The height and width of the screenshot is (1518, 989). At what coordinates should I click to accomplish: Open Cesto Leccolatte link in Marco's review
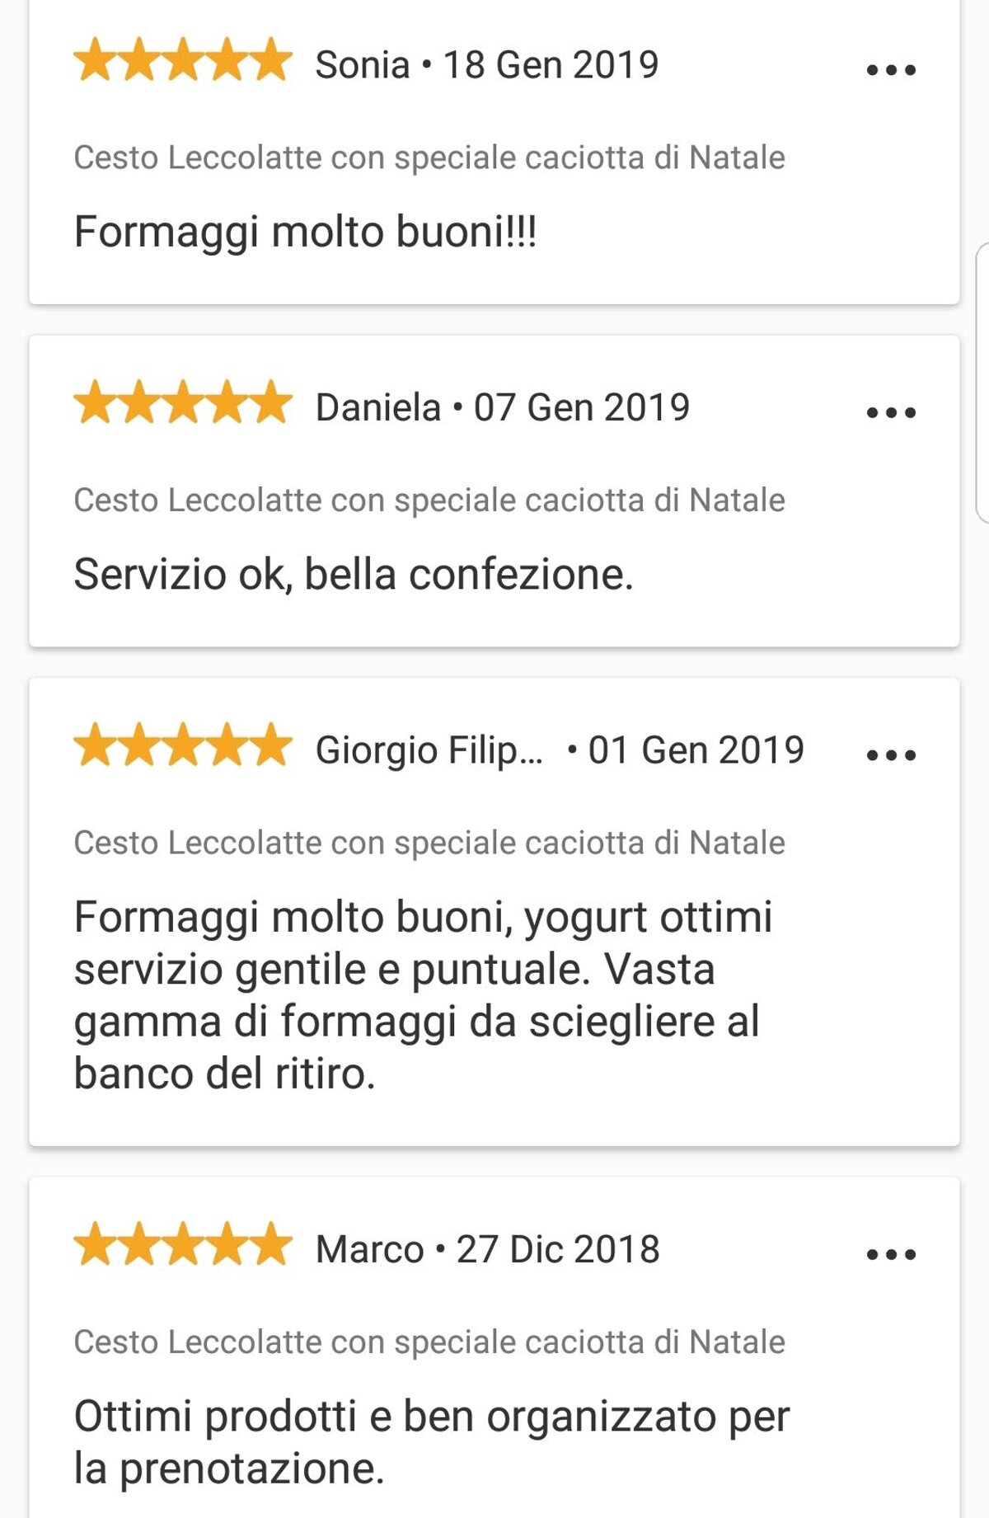429,1342
